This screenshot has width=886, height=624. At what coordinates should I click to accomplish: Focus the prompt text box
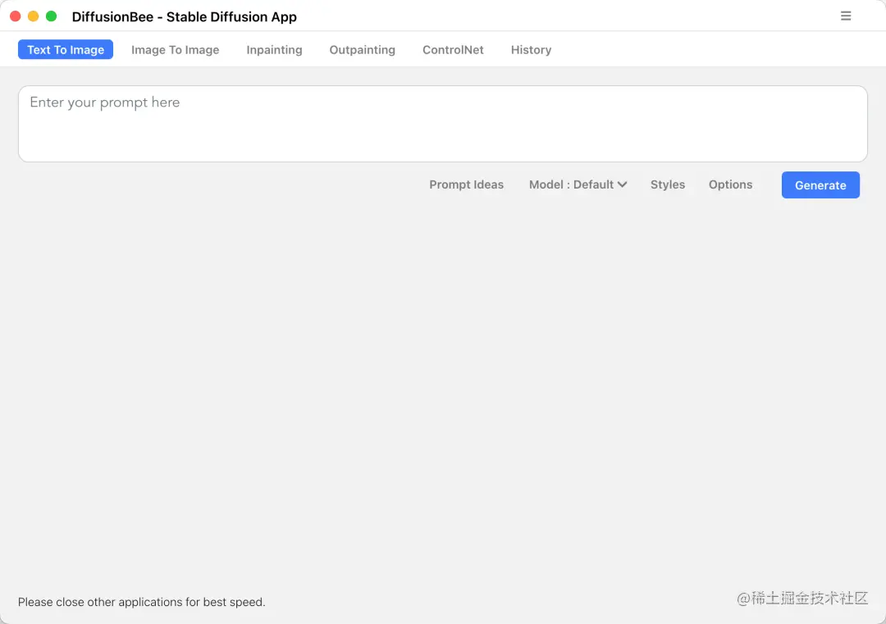(443, 124)
